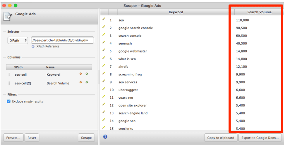This screenshot has height=147, width=285.
Task: Remove the Keyword column with its orange button
Action: tap(81, 74)
